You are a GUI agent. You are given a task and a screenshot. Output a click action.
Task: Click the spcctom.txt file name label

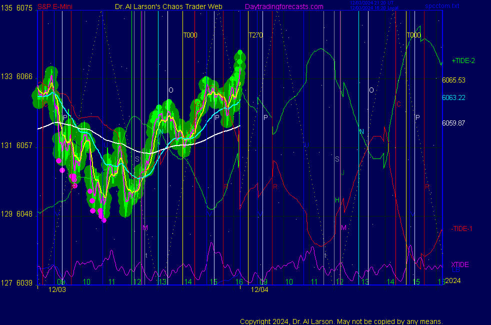(442, 6)
